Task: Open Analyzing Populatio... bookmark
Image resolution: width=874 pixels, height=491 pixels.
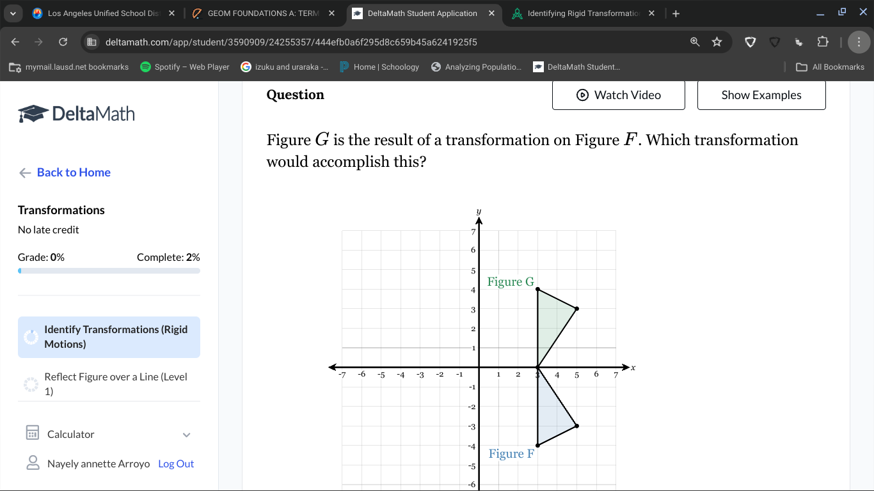Action: [x=477, y=67]
